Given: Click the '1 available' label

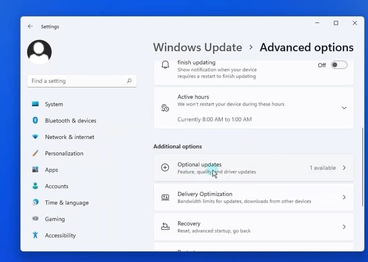Looking at the screenshot, I should point(323,168).
